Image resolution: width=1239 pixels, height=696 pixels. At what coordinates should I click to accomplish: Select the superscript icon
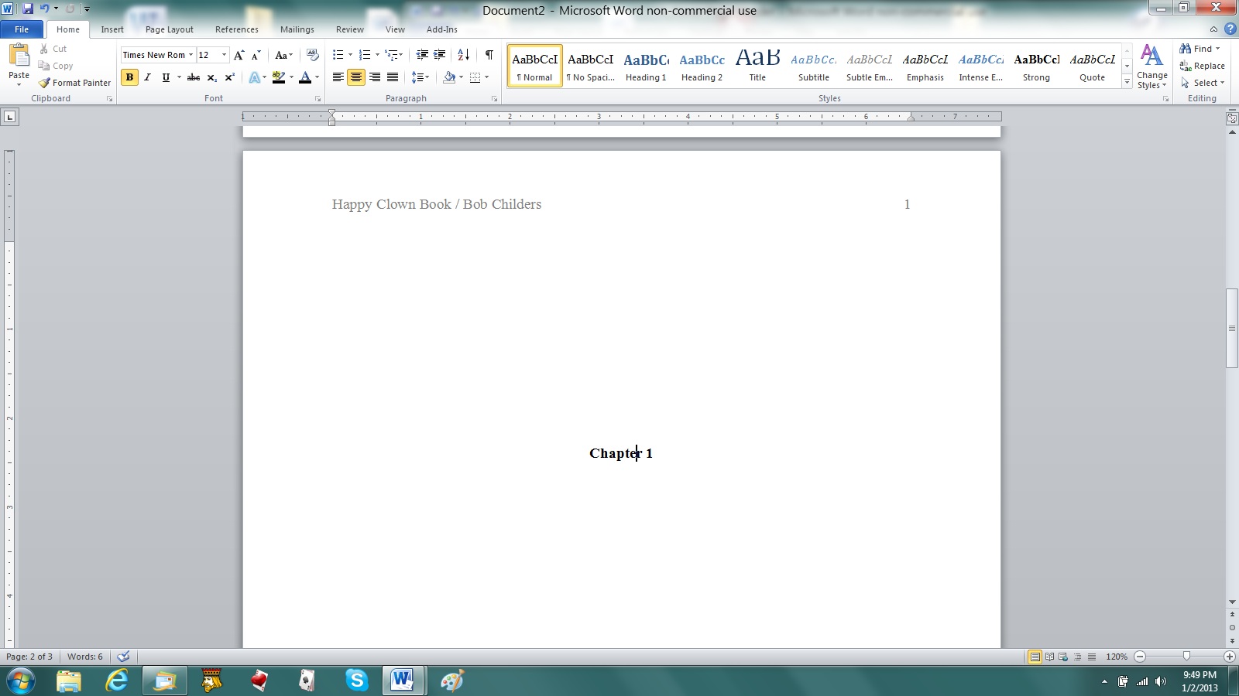coord(228,77)
